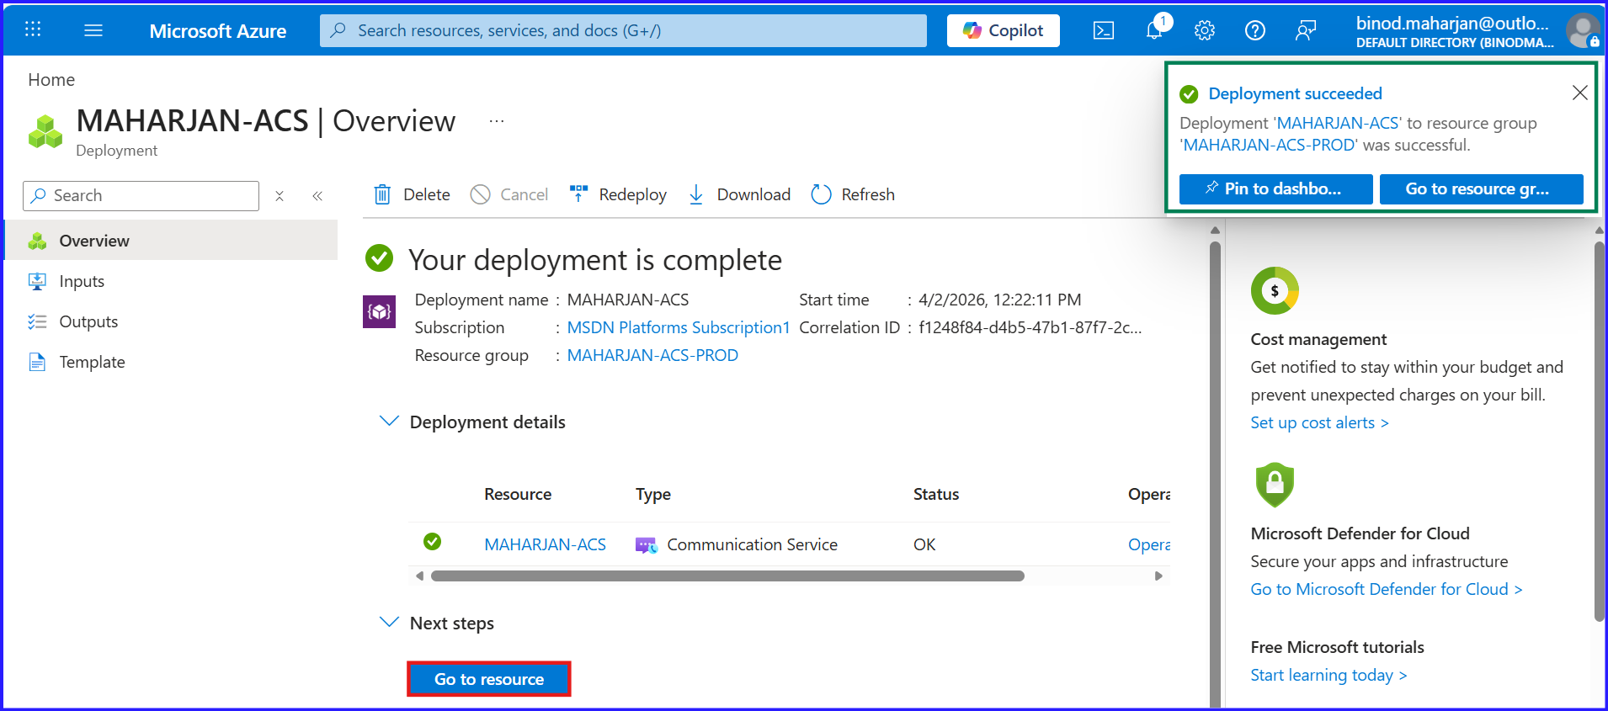Click the 'MAHARJAN-ACS-PROD' link in the notification
Screen dimensions: 1608x711
[1270, 145]
